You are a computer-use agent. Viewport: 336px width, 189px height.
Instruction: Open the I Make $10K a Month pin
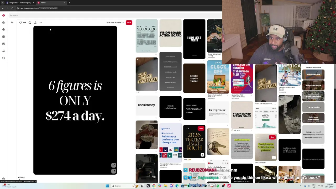(x=194, y=39)
